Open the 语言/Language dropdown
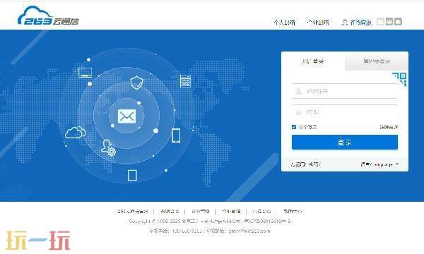The height and width of the screenshot is (254, 424). tap(379, 164)
